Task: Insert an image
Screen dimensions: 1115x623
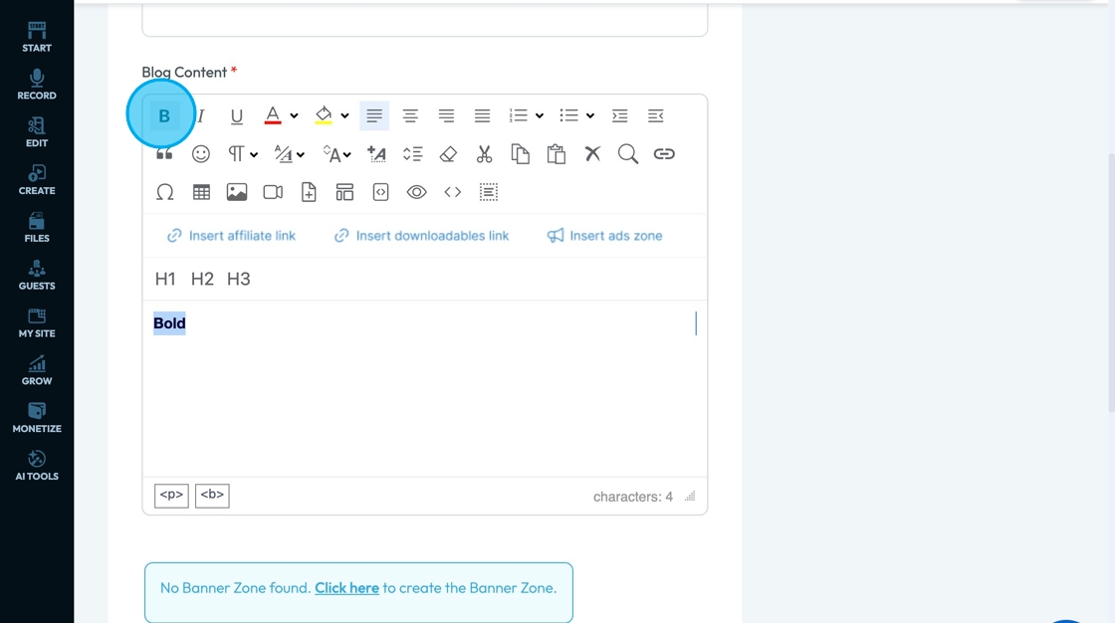Action: tap(237, 193)
